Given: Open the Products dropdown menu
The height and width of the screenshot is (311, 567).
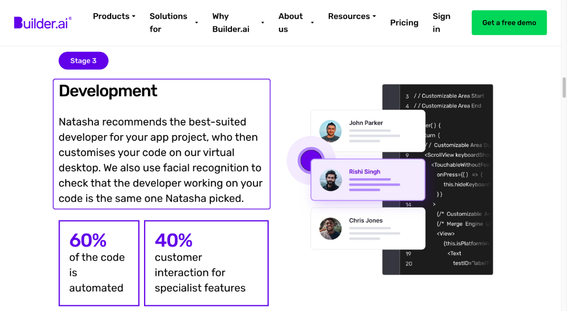Looking at the screenshot, I should [114, 16].
